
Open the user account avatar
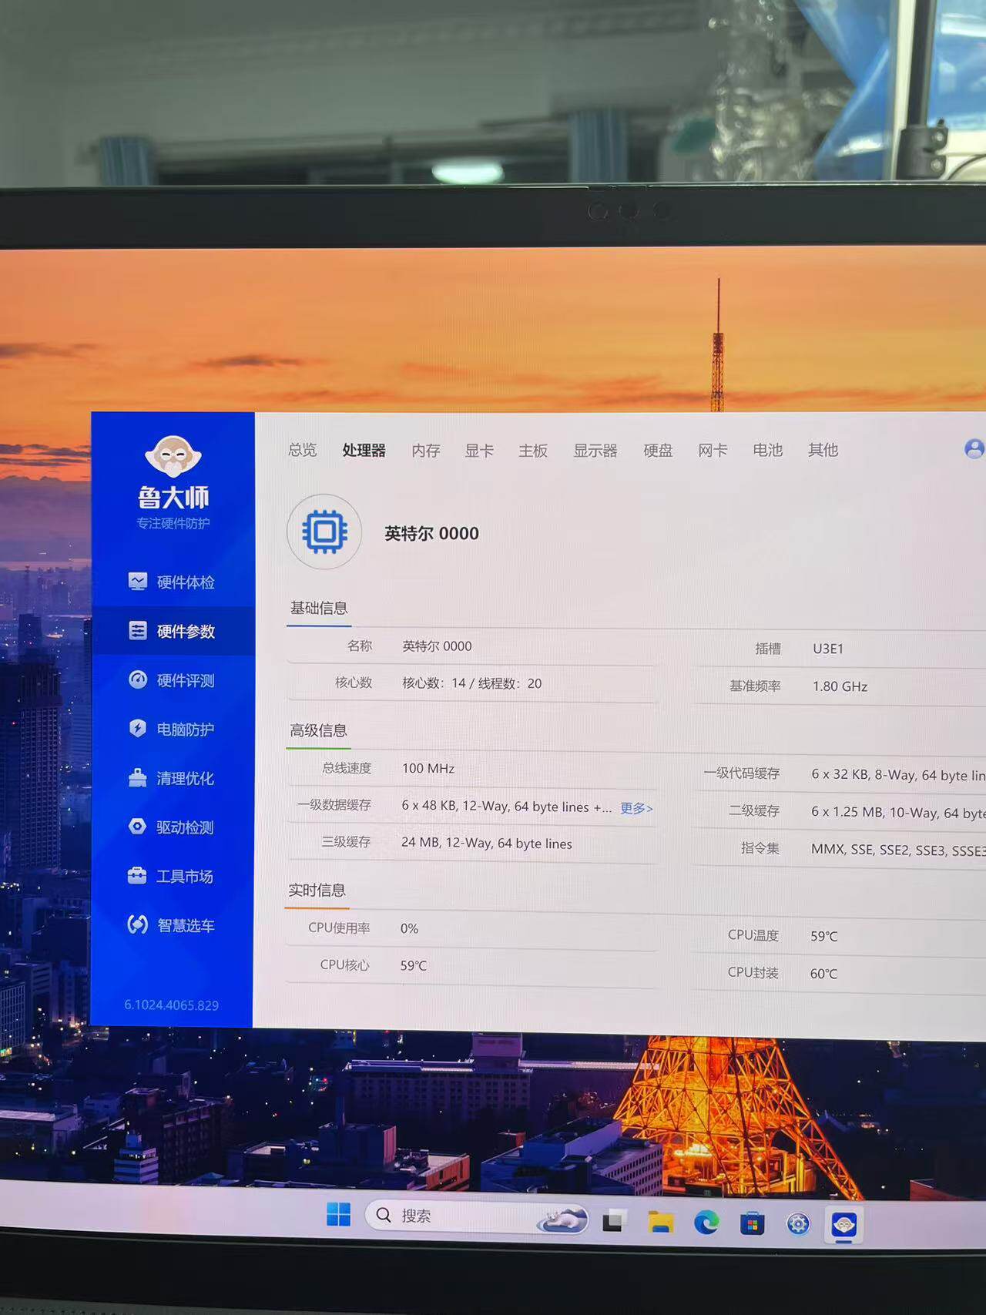tap(974, 448)
